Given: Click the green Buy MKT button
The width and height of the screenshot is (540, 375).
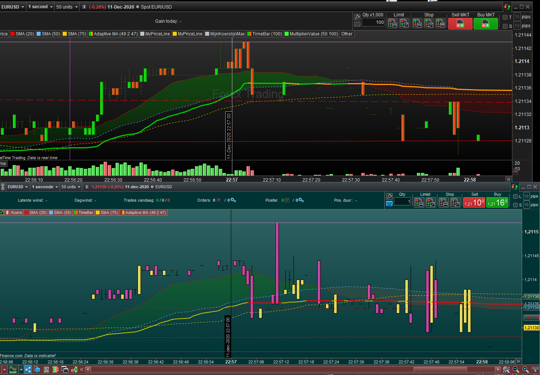Looking at the screenshot, I should pyautogui.click(x=486, y=23).
